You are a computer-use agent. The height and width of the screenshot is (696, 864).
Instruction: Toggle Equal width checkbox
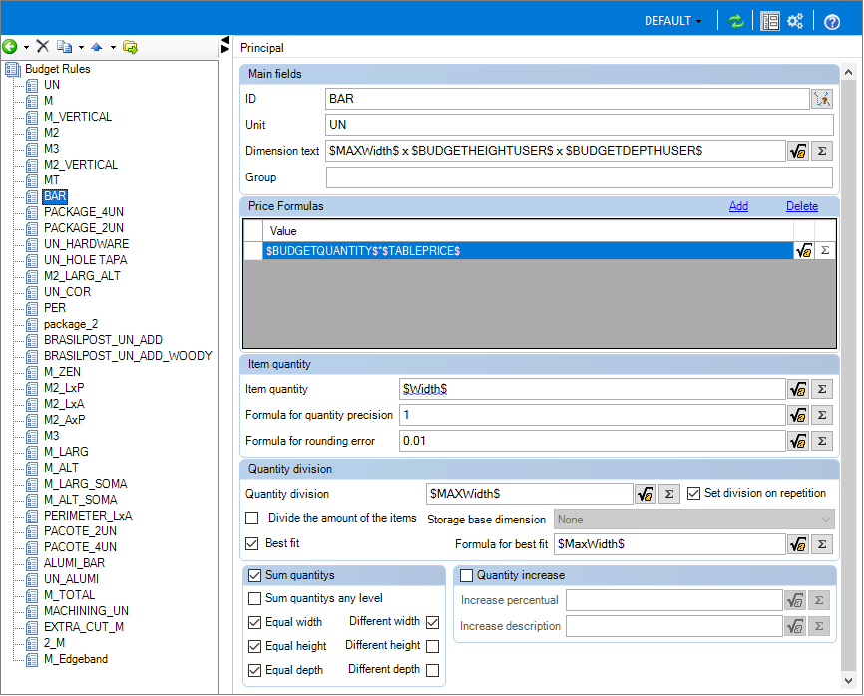pyautogui.click(x=254, y=623)
